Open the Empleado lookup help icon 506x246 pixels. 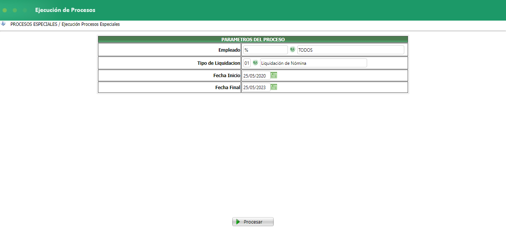coord(292,49)
